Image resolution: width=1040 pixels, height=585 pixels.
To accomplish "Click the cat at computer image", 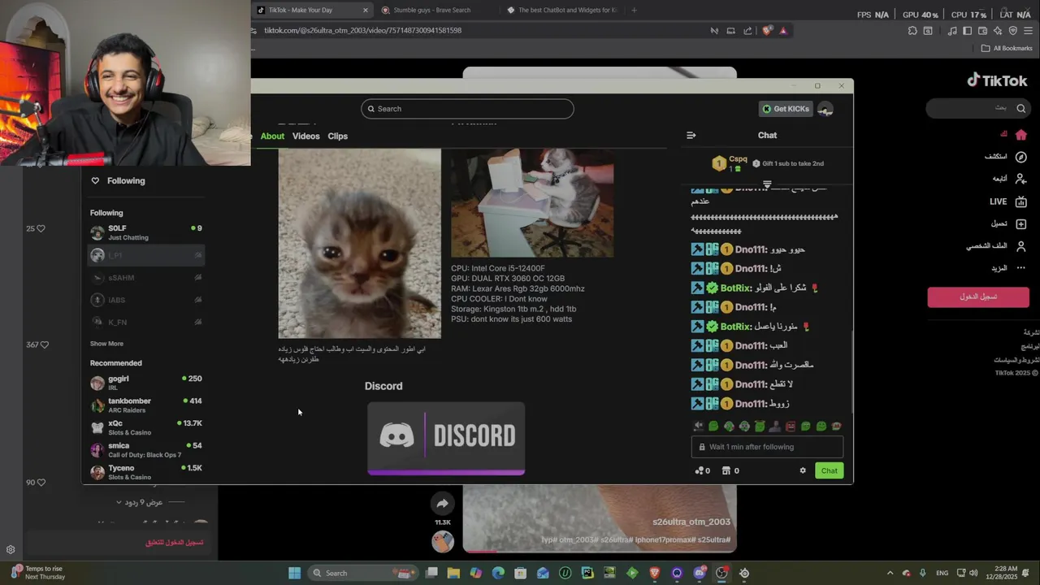I will [532, 203].
